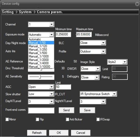Click the Refresh button
Viewport: 140px width, 137px height.
37,133
